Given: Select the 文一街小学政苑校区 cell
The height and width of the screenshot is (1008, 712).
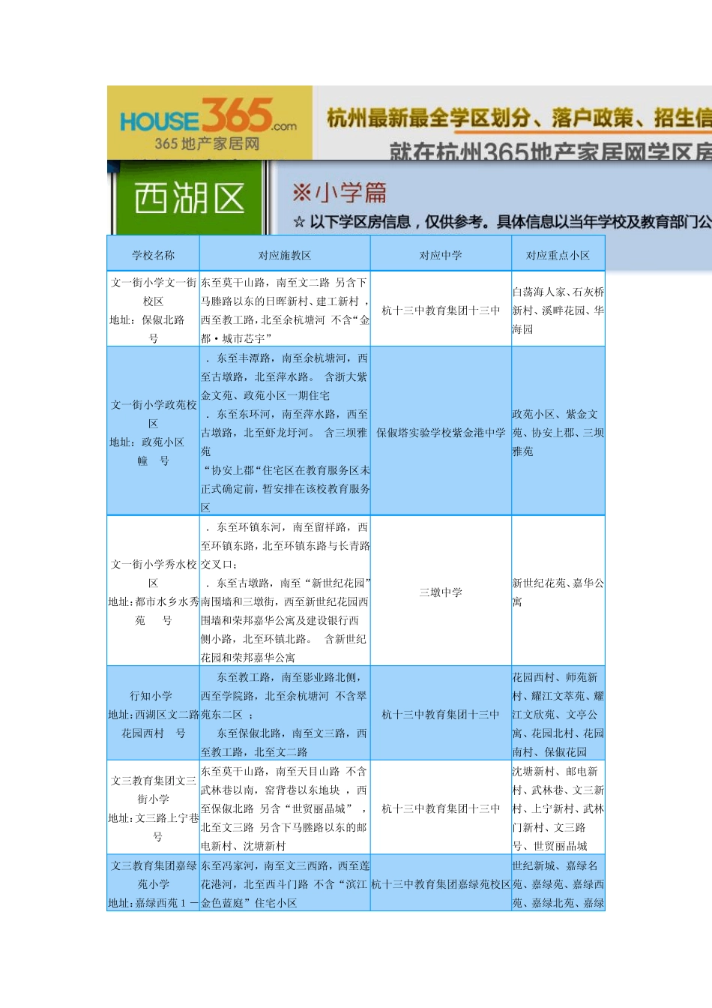Looking at the screenshot, I should (x=153, y=431).
